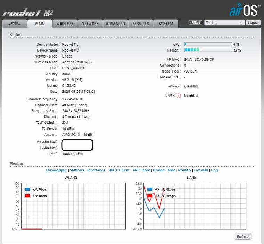Click the Refresh button
Image resolution: width=264 pixels, height=244 pixels.
pos(243,237)
